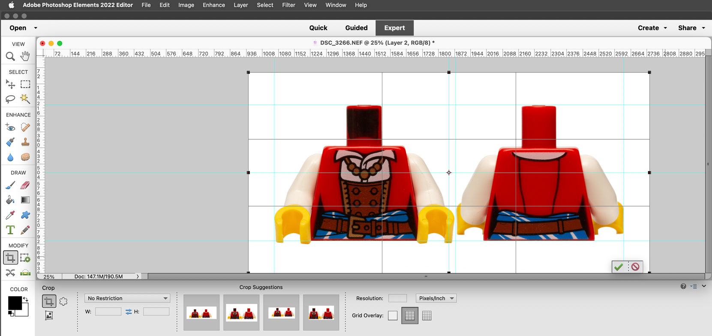Switch to Quick edit mode
This screenshot has height=336, width=712.
coord(318,28)
